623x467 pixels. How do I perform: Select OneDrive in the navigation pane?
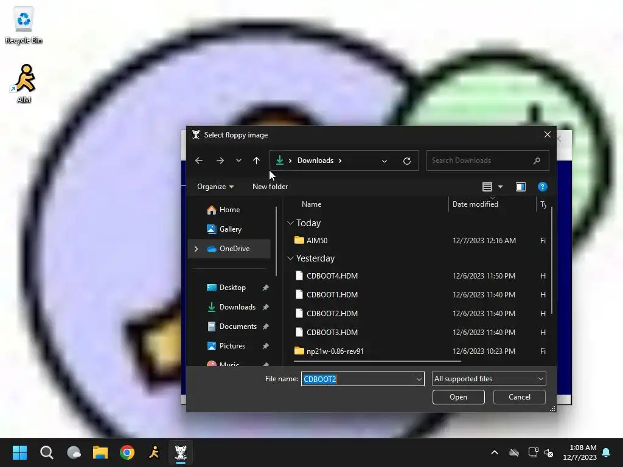coord(229,249)
